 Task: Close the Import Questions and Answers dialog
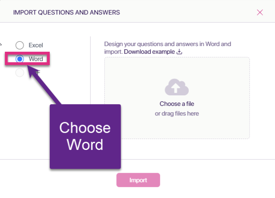pyautogui.click(x=260, y=12)
